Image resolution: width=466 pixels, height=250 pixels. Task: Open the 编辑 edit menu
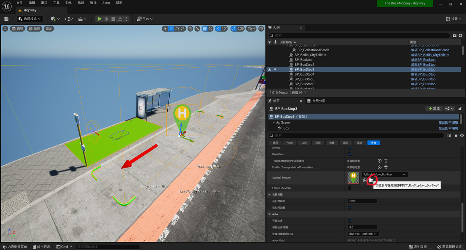32,3
